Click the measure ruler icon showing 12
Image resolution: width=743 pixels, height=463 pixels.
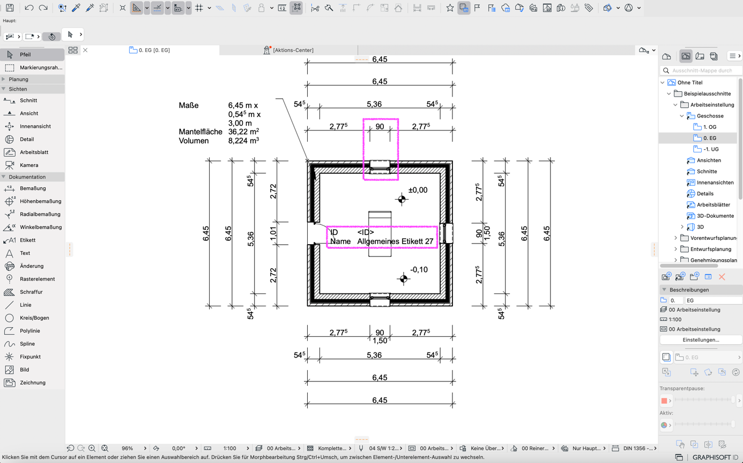coord(282,8)
